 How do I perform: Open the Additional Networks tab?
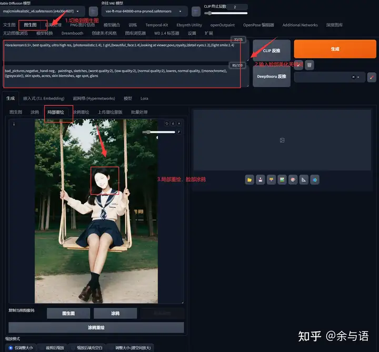(x=300, y=25)
